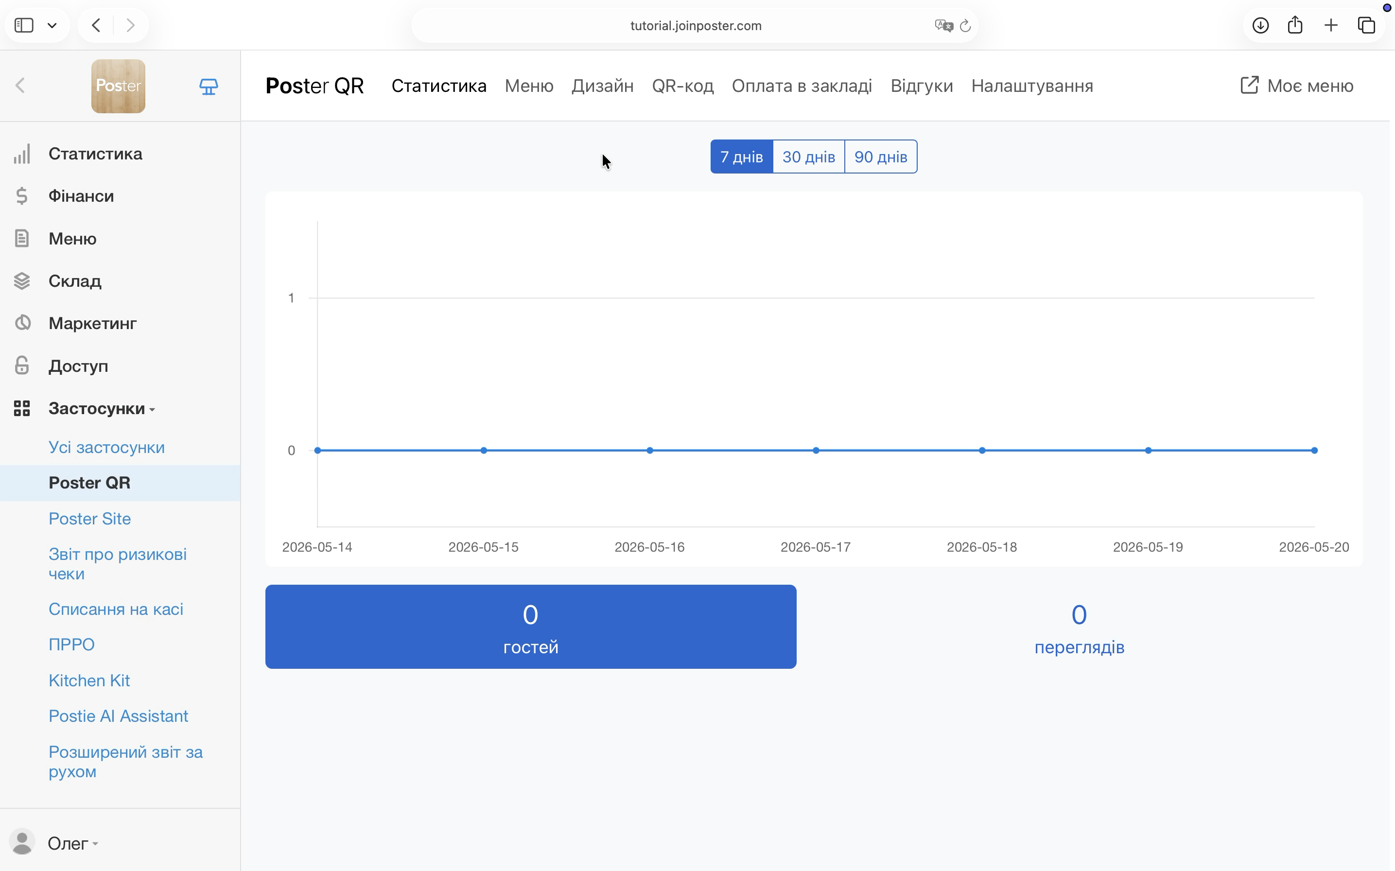
Task: Go forward with the Safari forward arrow
Action: tap(131, 25)
